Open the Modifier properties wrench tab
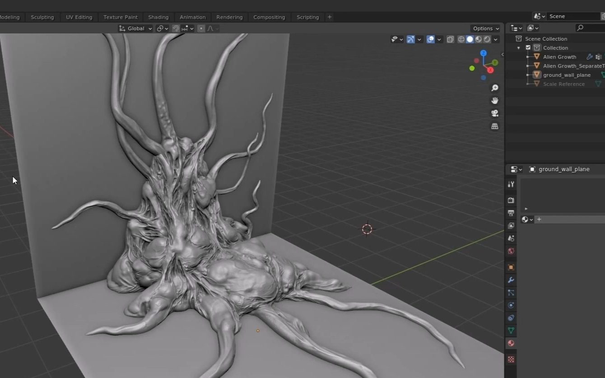 pos(511,280)
